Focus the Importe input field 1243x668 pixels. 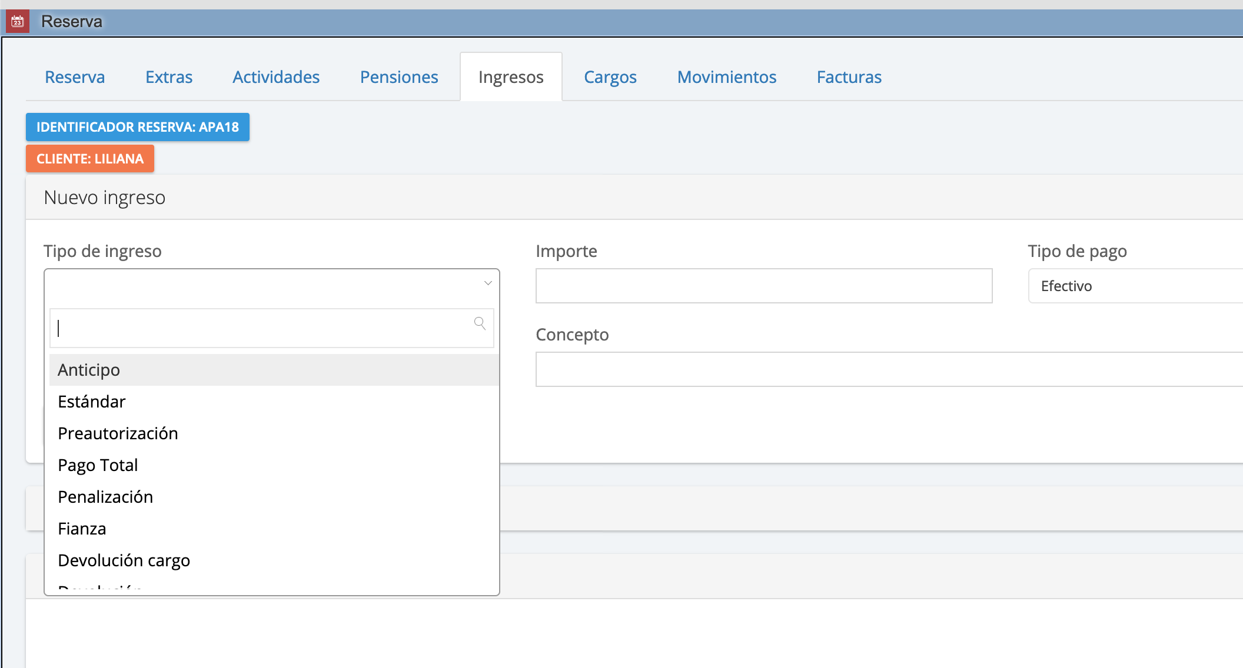pos(764,286)
